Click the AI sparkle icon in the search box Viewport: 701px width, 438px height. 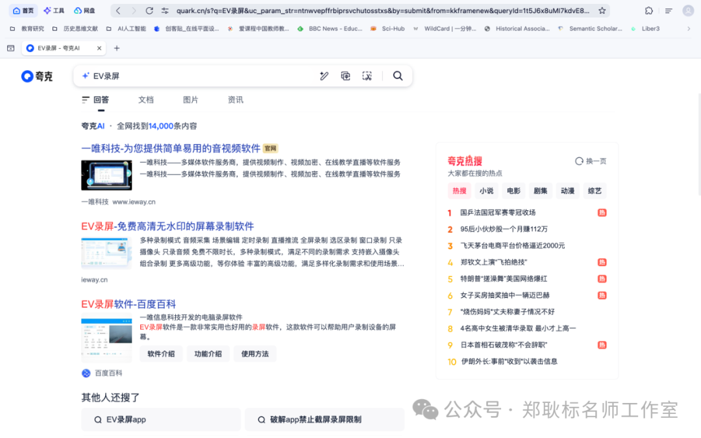click(x=86, y=76)
